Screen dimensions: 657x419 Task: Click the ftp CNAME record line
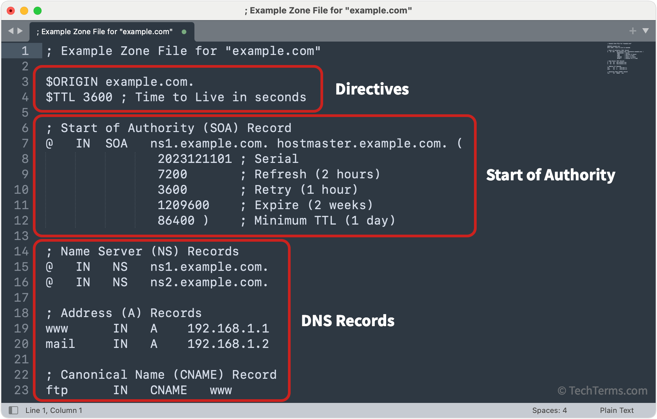(139, 390)
